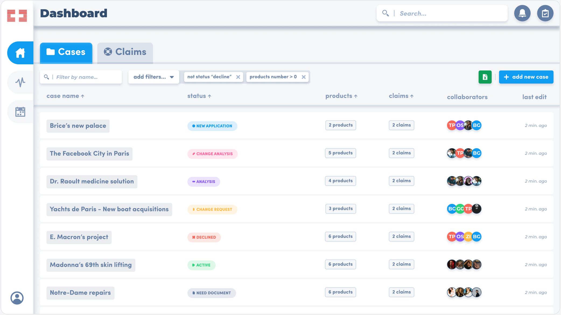Click the red logo icon
561x315 pixels.
tap(17, 16)
